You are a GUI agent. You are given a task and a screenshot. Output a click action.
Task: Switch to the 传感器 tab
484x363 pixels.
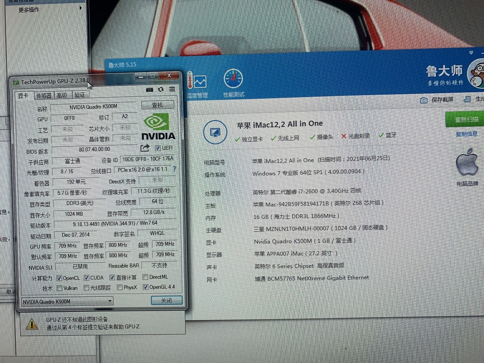click(x=44, y=96)
